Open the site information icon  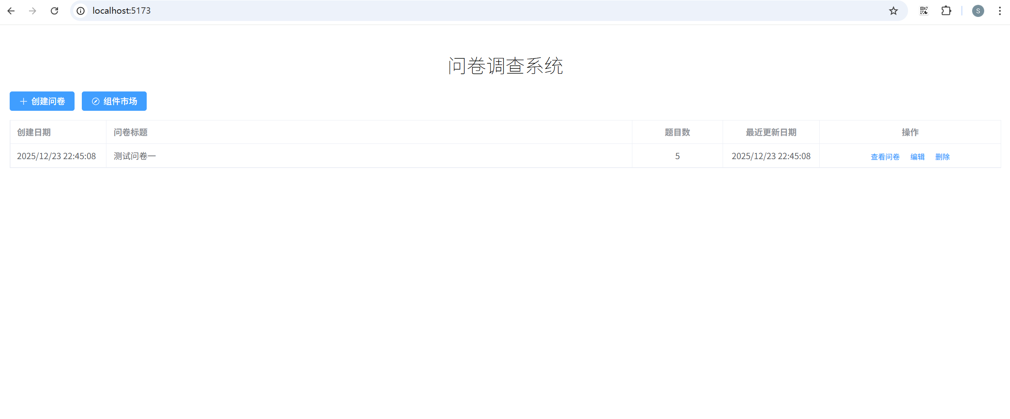point(81,11)
